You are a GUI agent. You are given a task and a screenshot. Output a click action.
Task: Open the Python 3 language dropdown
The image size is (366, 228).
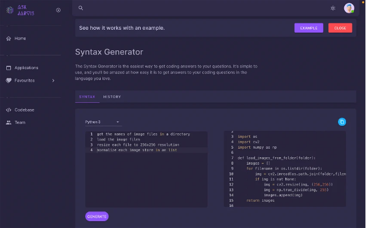coord(103,122)
